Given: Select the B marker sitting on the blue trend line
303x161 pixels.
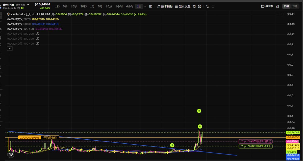Looking at the screenshot, I should 172,145.
